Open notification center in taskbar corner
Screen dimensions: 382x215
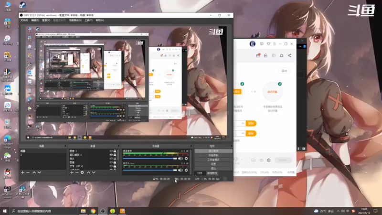(x=375, y=211)
